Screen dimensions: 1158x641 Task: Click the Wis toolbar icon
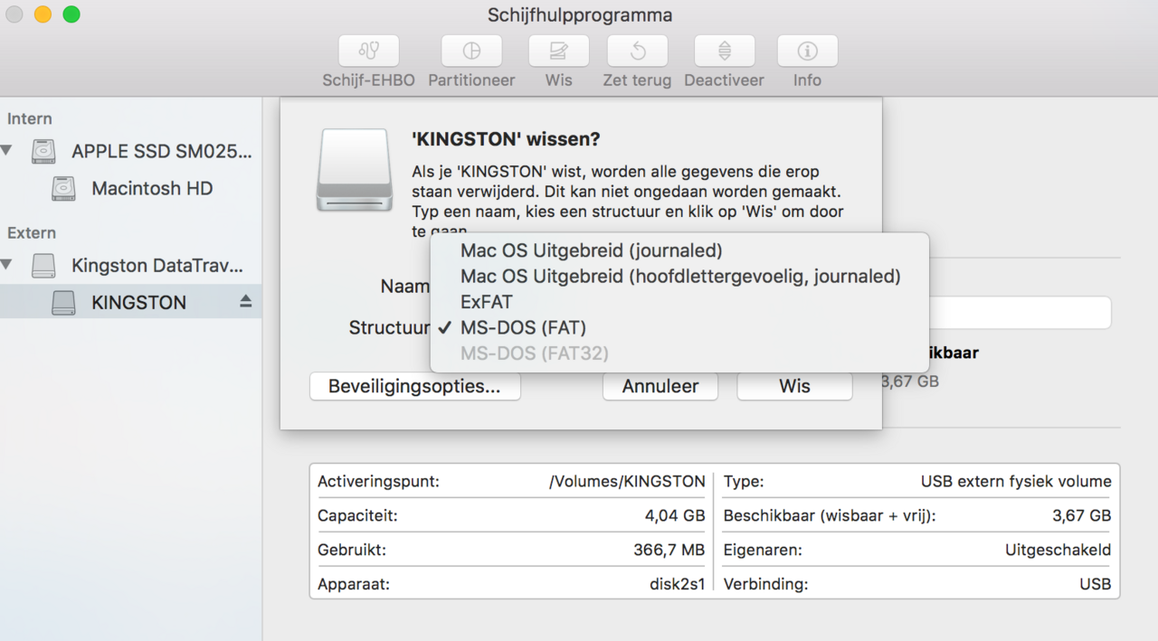click(558, 52)
